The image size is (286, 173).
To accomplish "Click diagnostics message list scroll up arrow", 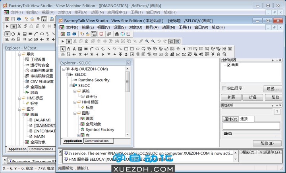I will coord(236,153).
